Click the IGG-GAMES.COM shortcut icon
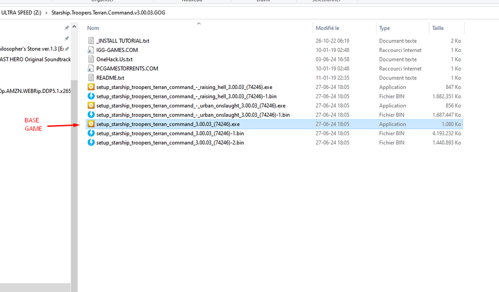The width and height of the screenshot is (499, 292). 91,50
